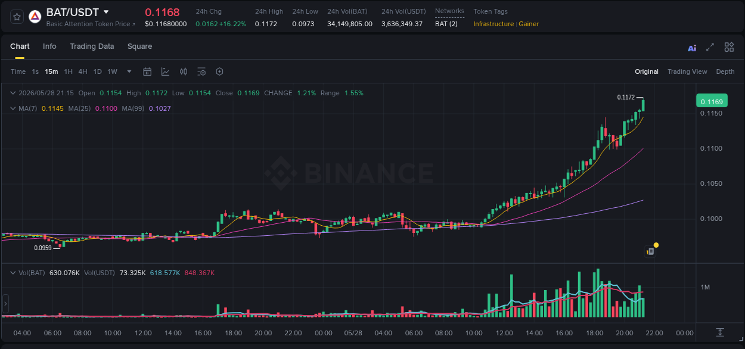
Task: Click the Ai assistant icon
Action: 692,48
